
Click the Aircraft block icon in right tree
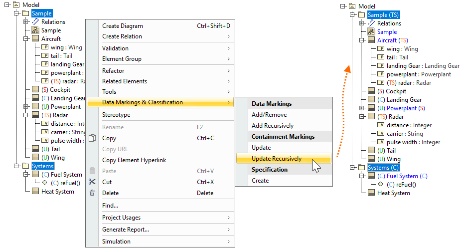(371, 40)
